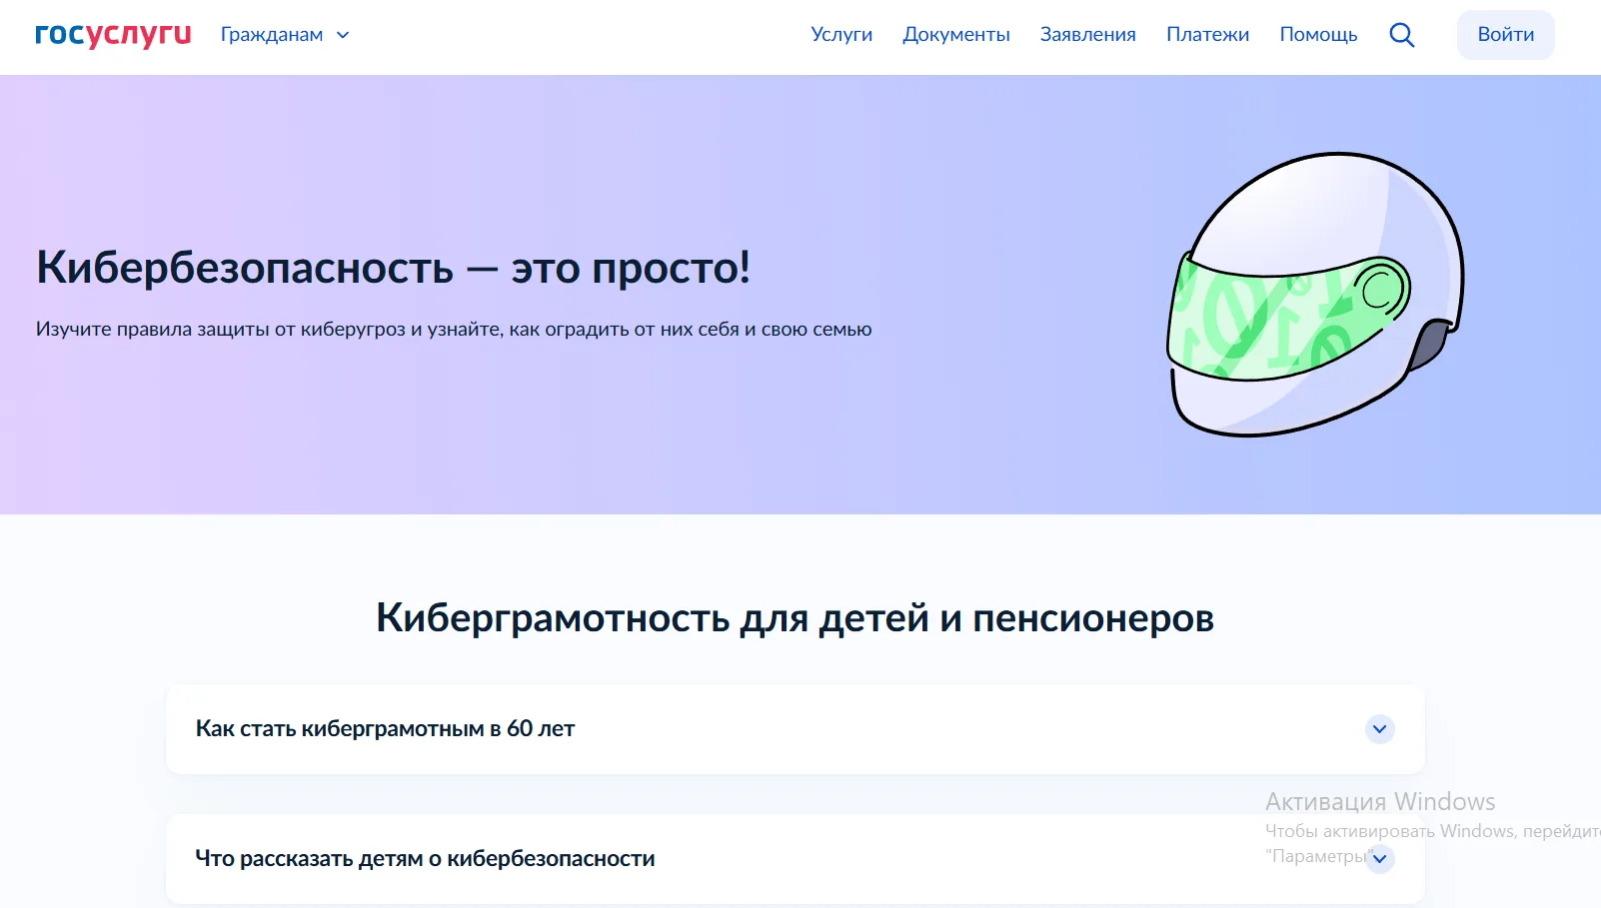
Task: Open the Гражданам audience dropdown
Action: pyautogui.click(x=285, y=35)
